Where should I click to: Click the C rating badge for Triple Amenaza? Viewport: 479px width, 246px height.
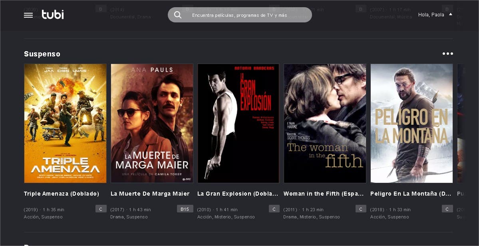coord(101,209)
